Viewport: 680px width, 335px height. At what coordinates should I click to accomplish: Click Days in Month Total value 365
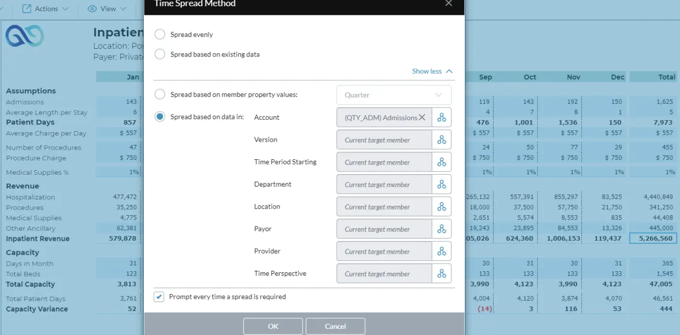tap(667, 263)
